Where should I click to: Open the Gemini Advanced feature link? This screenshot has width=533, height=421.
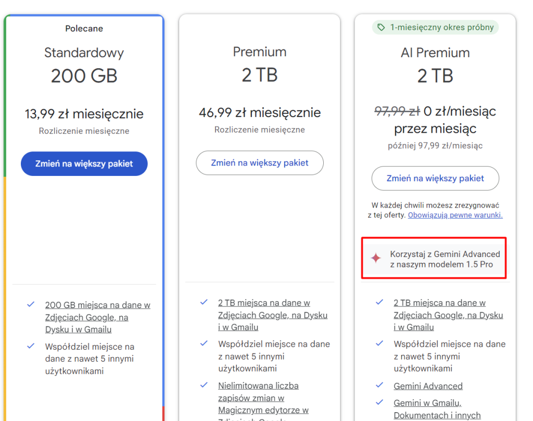pos(428,386)
